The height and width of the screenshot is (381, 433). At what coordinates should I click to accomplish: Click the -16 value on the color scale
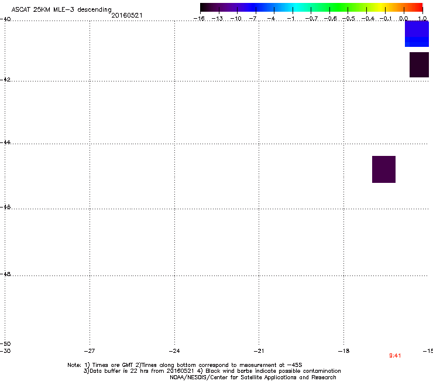click(x=199, y=19)
